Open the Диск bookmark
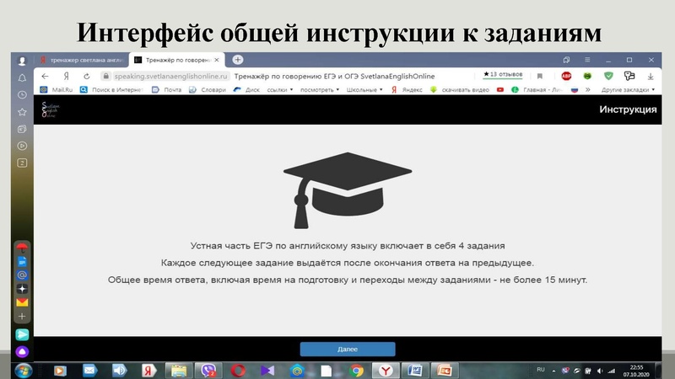Image resolution: width=675 pixels, height=379 pixels. click(246, 90)
